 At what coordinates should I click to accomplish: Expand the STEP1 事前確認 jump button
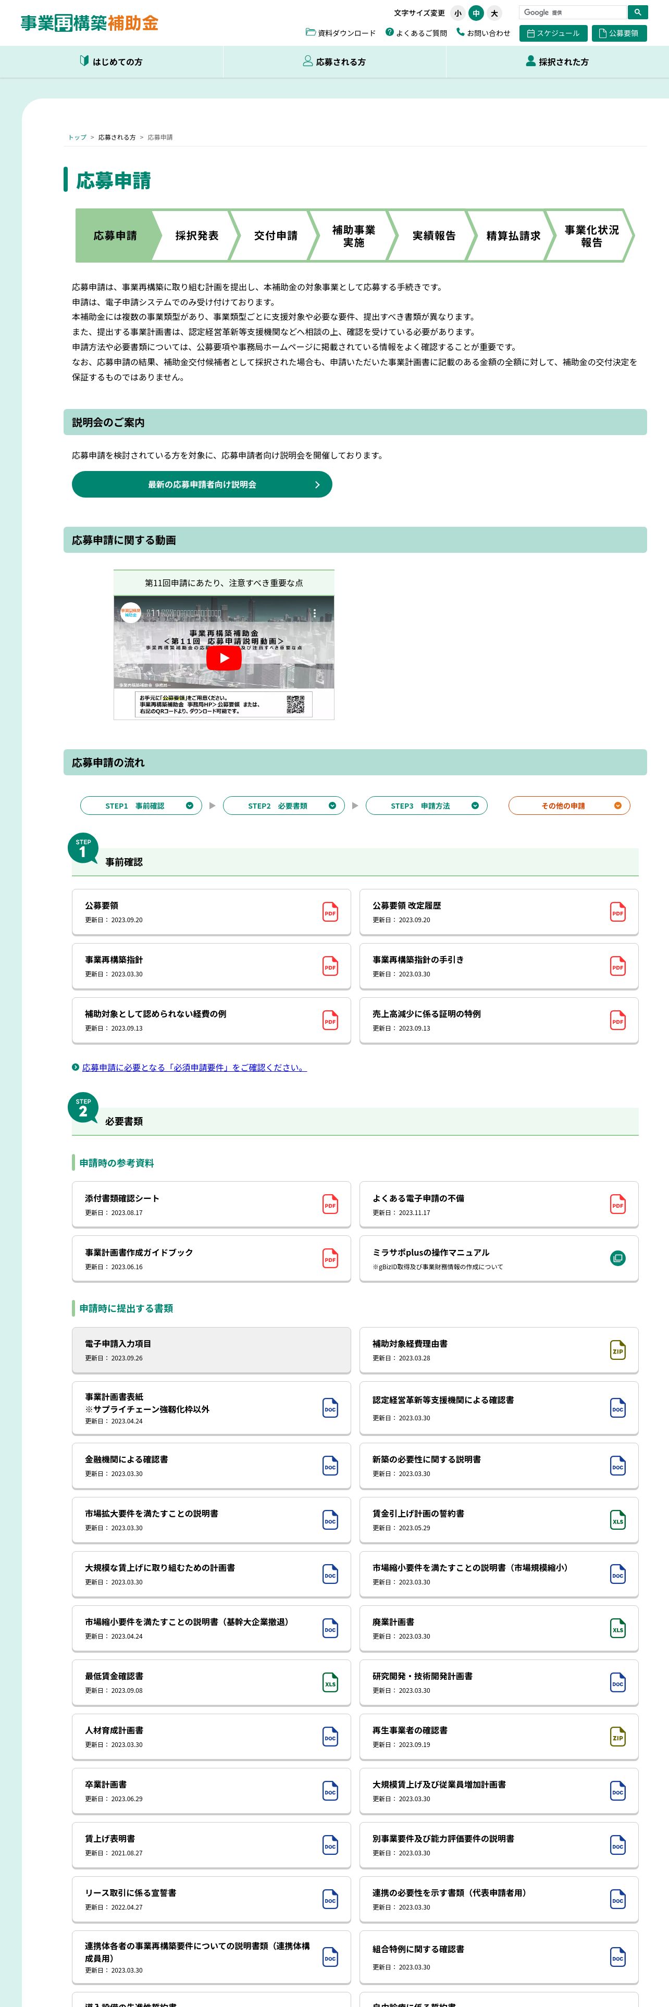pyautogui.click(x=141, y=806)
